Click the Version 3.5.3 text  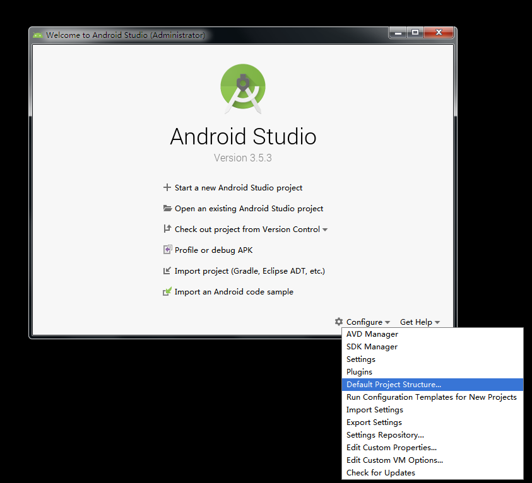point(242,158)
